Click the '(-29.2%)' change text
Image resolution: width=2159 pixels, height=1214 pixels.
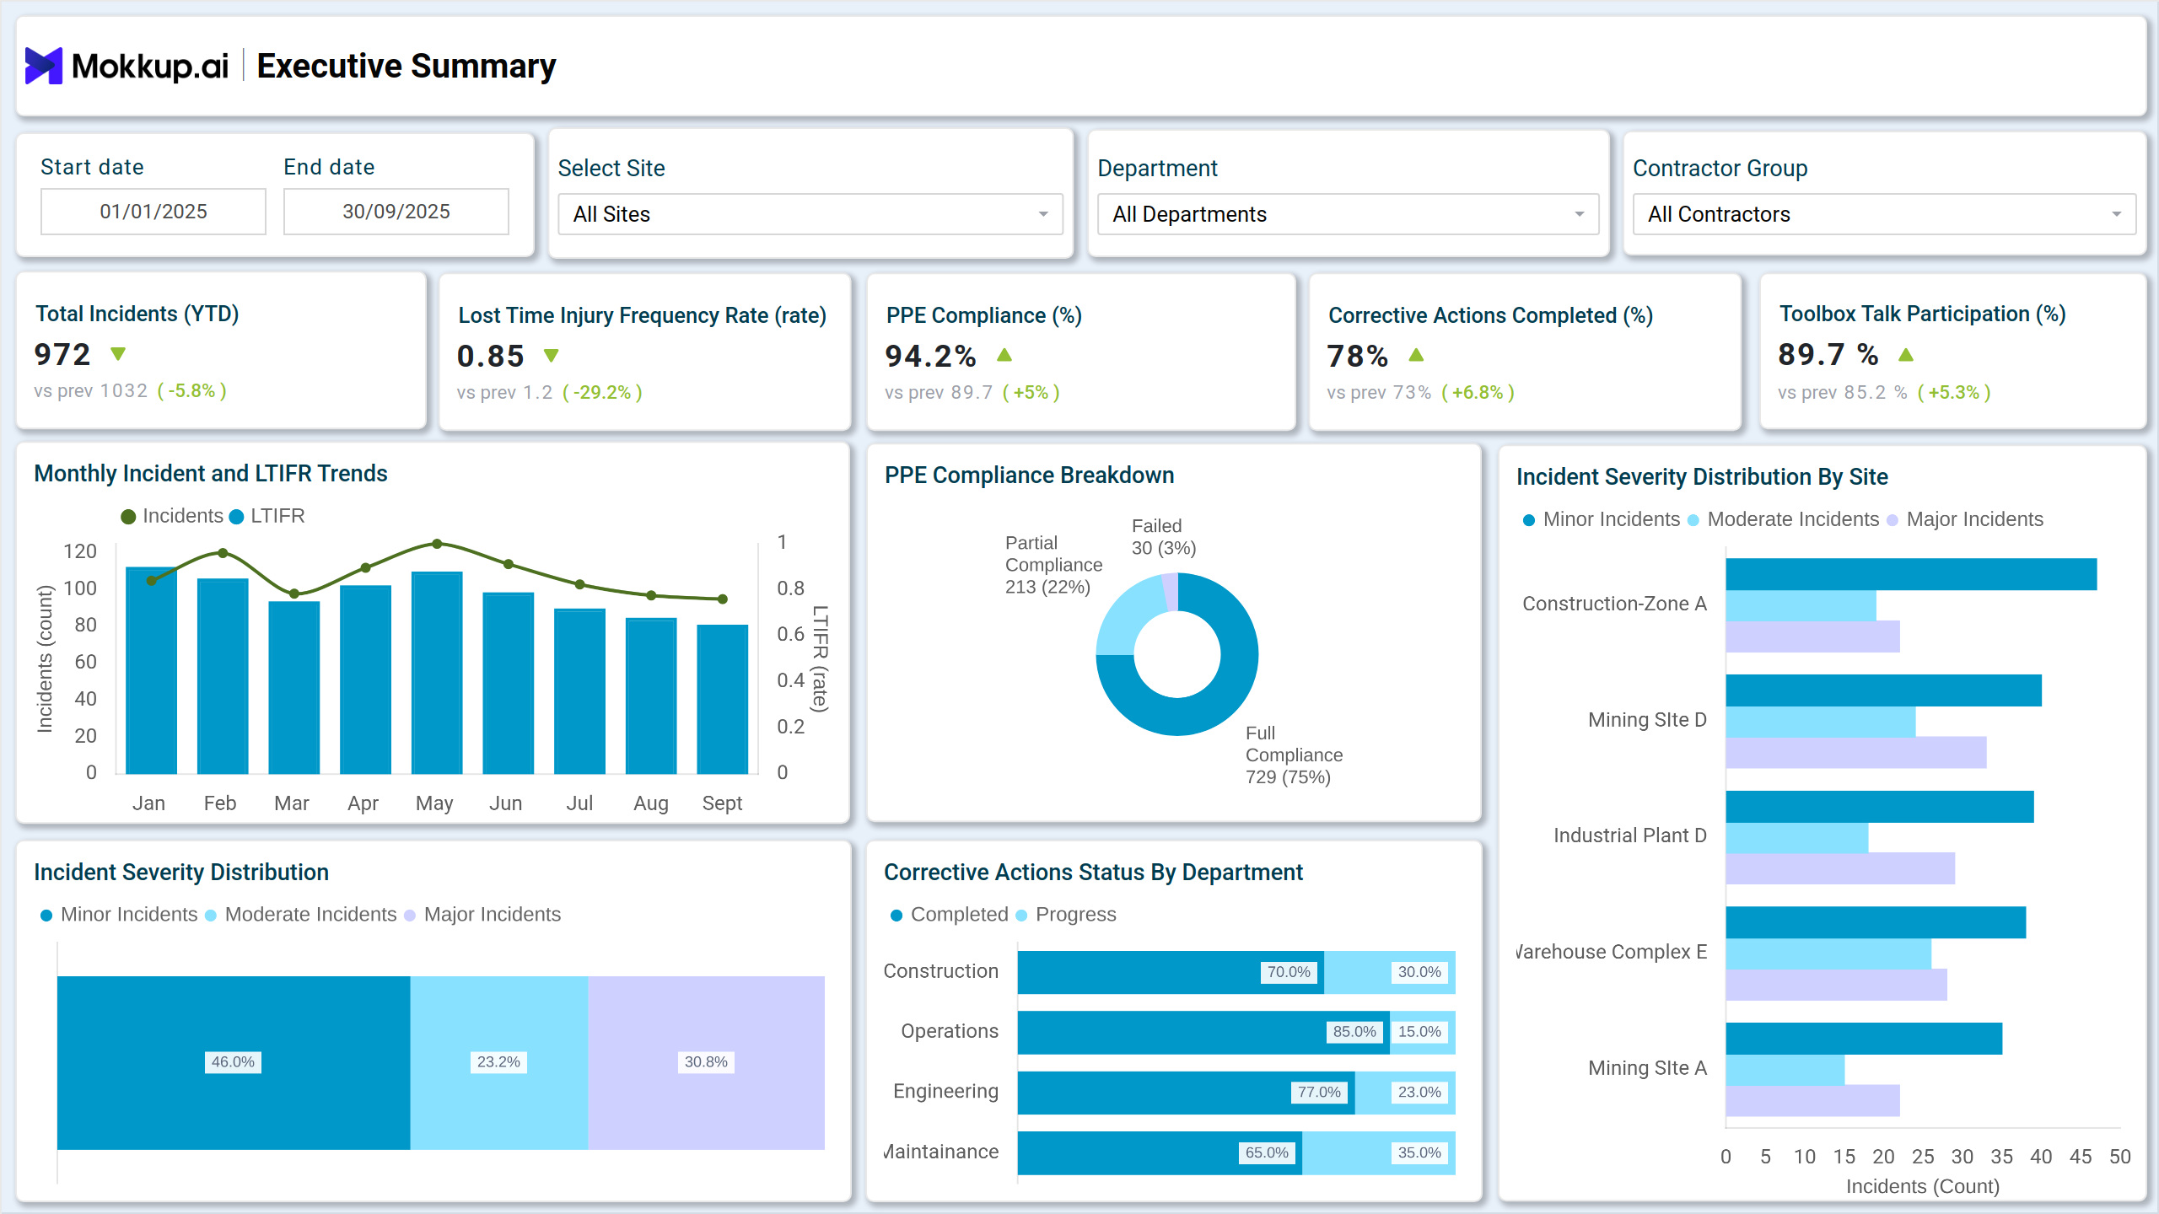click(603, 393)
